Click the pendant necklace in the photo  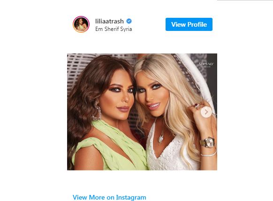point(161,137)
